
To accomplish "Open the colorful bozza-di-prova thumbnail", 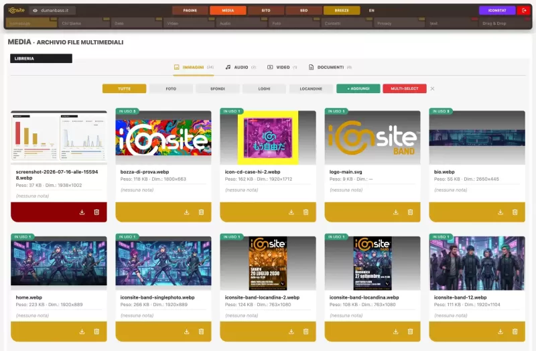I will click(x=163, y=138).
